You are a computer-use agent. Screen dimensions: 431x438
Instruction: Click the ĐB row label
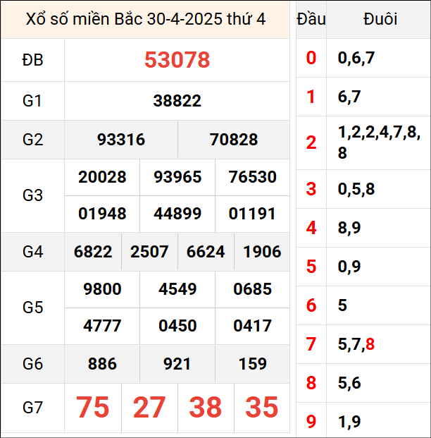32,60
